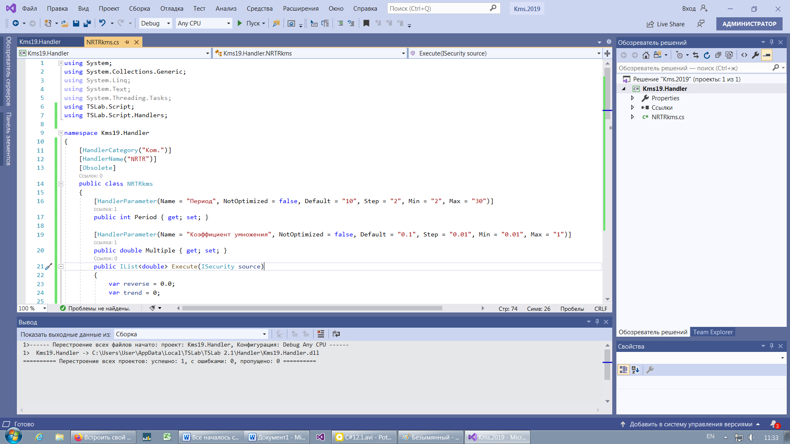Clear all output in Output panel
The image size is (790, 444).
tap(321, 334)
